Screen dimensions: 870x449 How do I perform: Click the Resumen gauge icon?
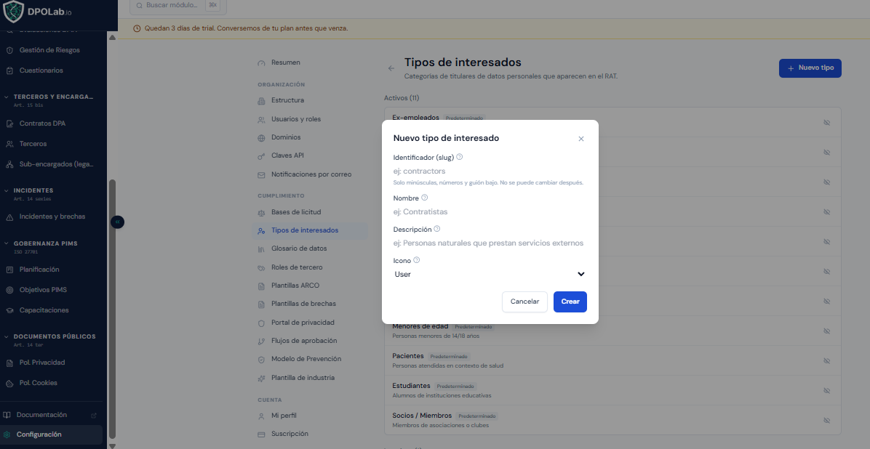pos(261,62)
